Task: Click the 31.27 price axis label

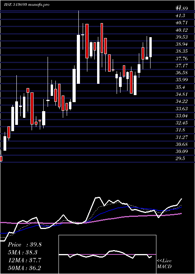Action: tap(182, 137)
